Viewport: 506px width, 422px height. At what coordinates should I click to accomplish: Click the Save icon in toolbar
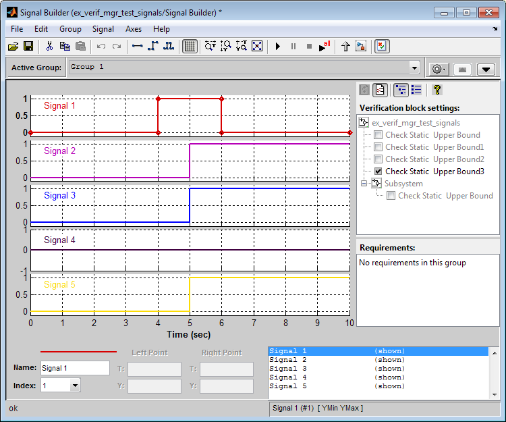[x=28, y=46]
